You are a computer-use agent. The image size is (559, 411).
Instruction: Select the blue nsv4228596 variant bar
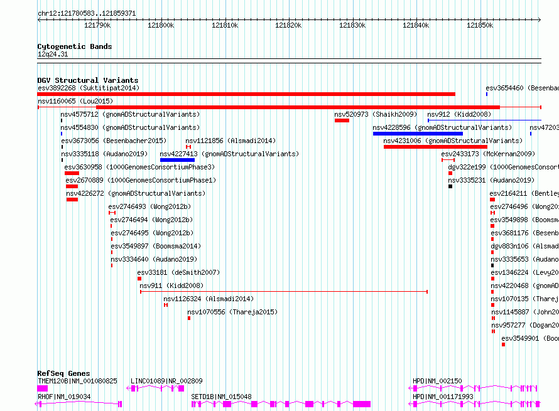tap(418, 134)
